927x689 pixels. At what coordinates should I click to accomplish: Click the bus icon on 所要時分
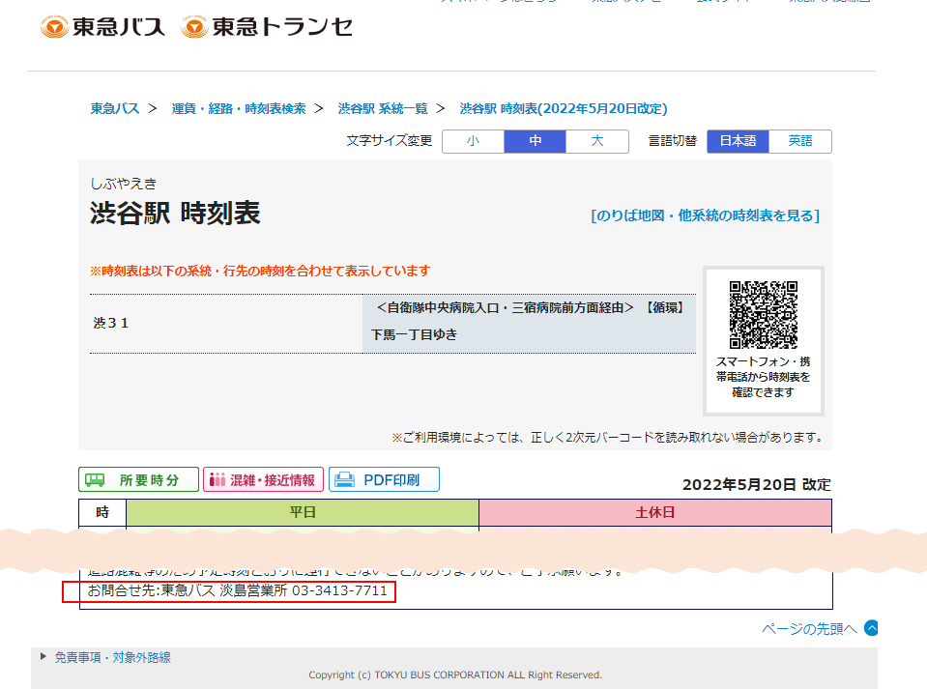[x=95, y=480]
